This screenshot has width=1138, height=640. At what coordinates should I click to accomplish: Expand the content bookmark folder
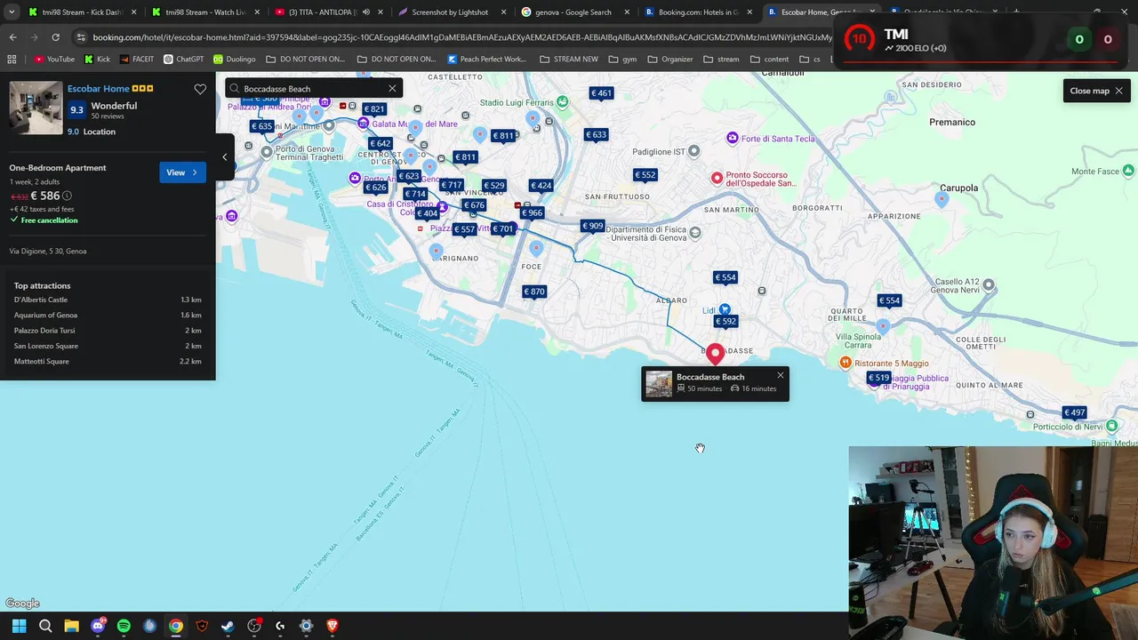click(x=769, y=59)
